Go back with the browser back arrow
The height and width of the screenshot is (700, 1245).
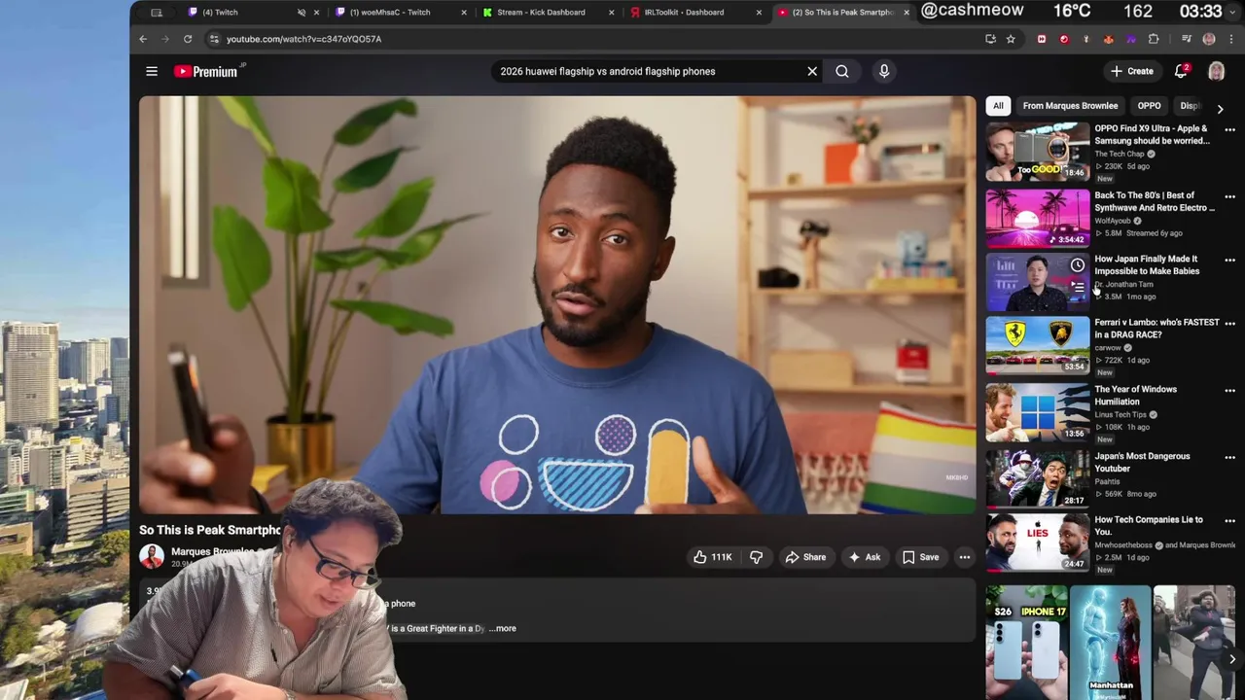[143, 39]
